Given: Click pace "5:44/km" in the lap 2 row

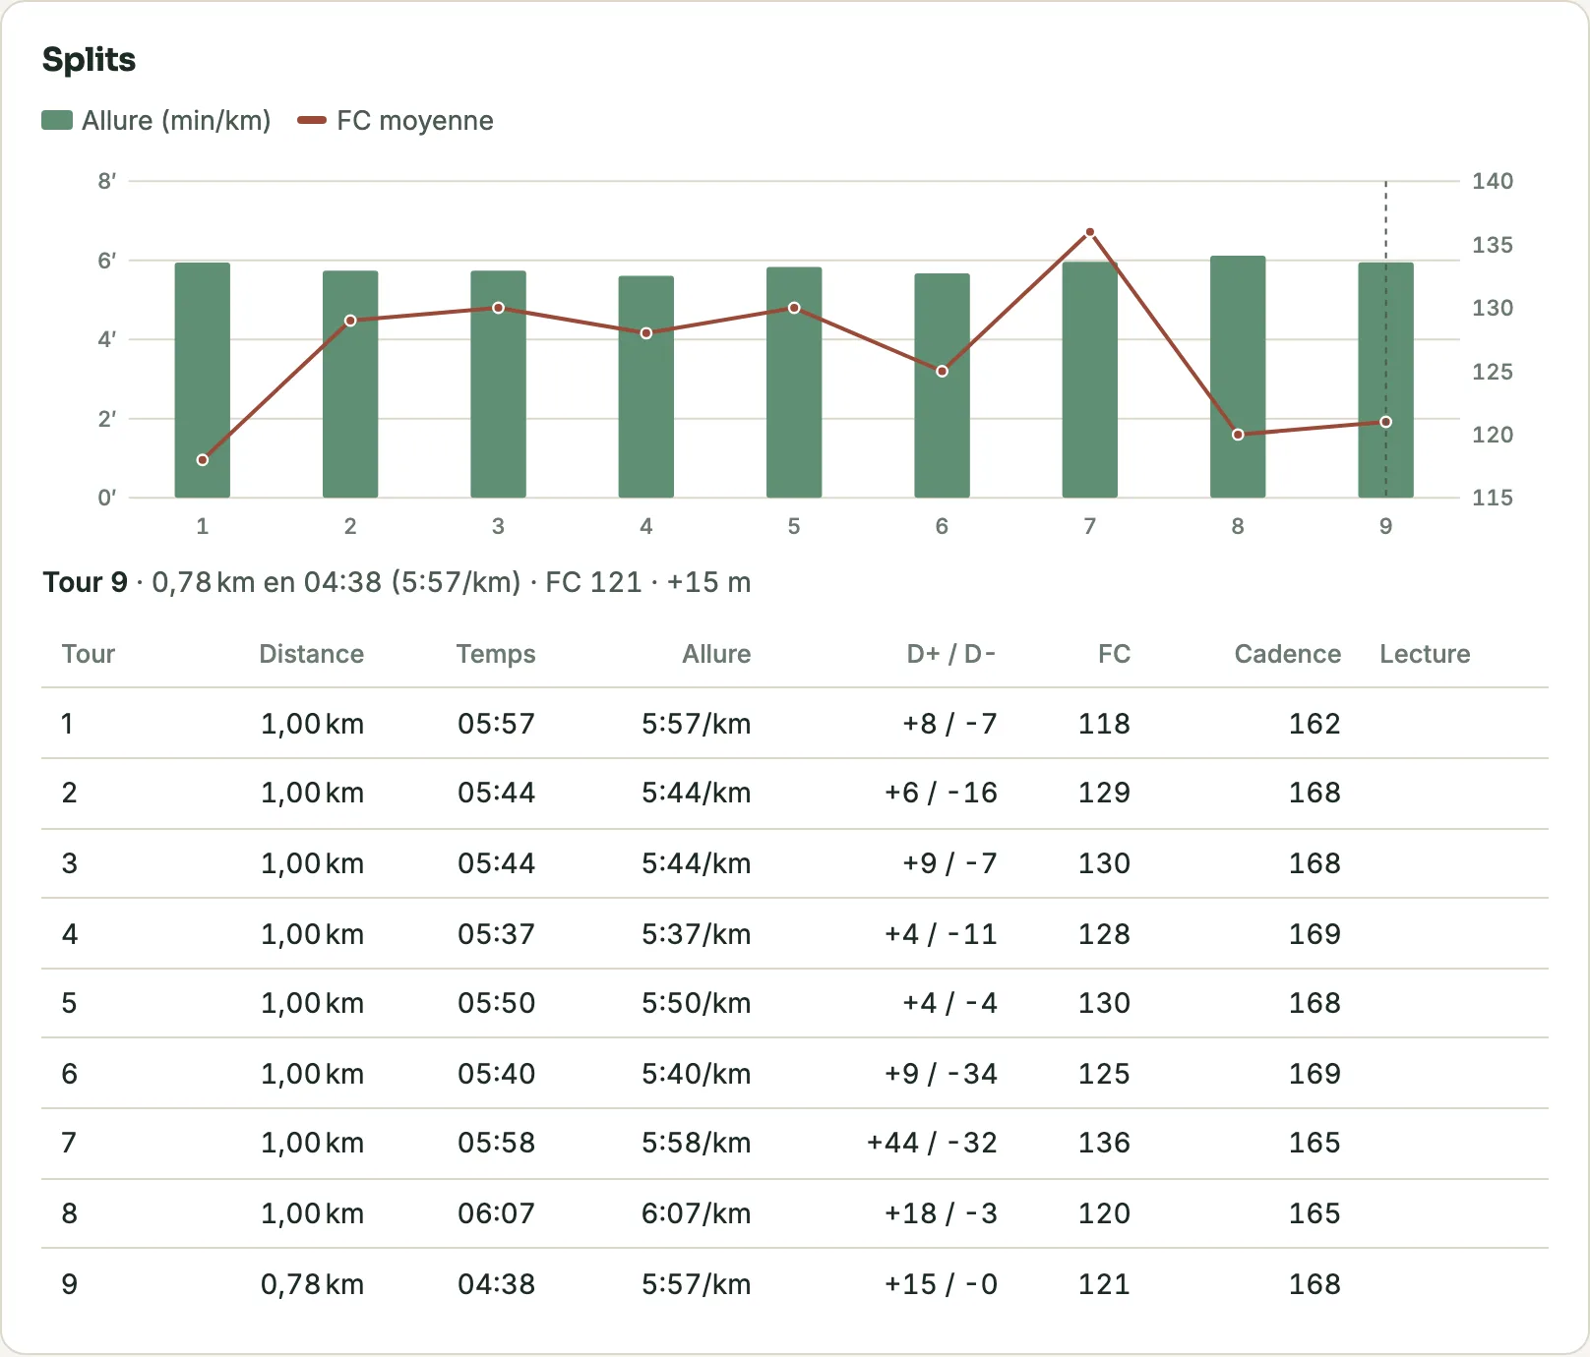Looking at the screenshot, I should pos(696,793).
